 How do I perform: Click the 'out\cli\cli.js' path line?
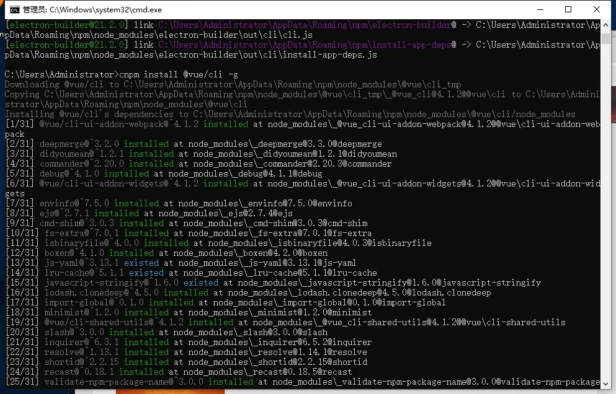click(159, 35)
